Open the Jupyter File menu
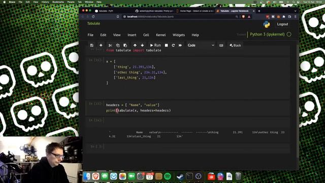This screenshot has height=183, width=325. [x=90, y=35]
